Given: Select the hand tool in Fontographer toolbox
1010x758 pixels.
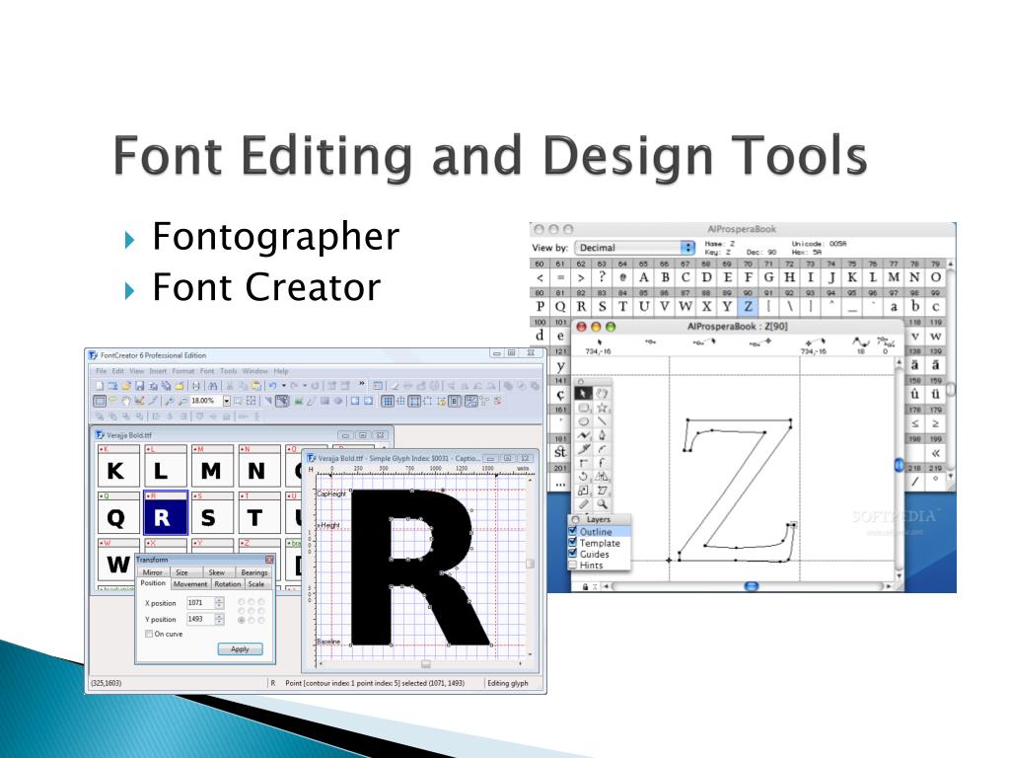Looking at the screenshot, I should click(x=602, y=393).
